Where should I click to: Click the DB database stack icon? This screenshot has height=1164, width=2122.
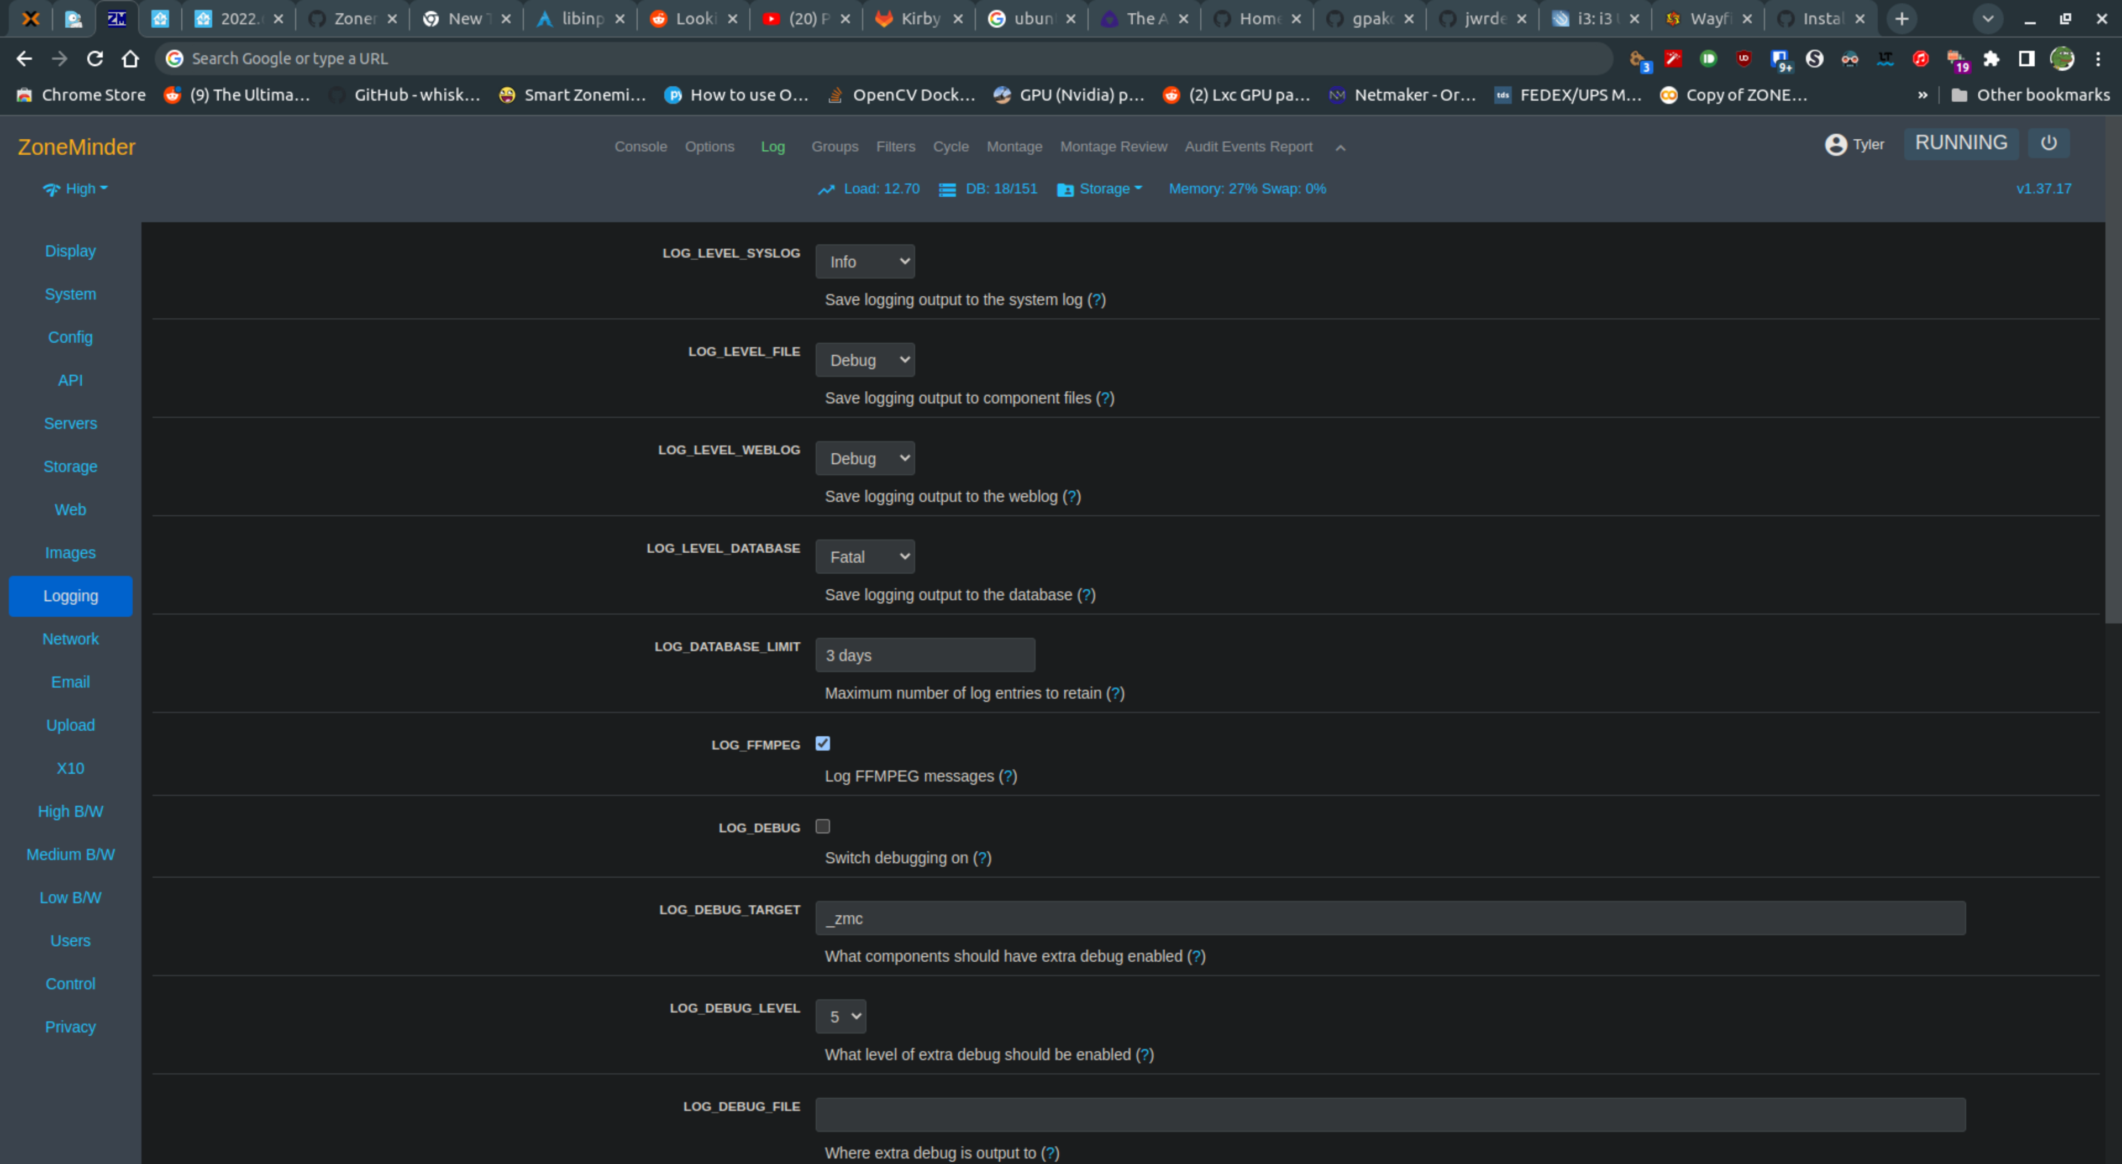(947, 190)
